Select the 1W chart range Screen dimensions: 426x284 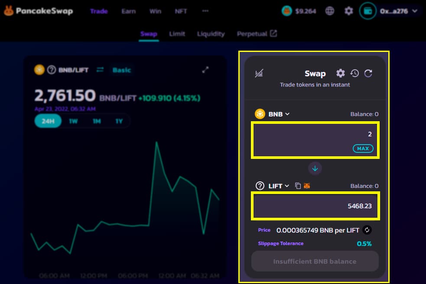73,121
